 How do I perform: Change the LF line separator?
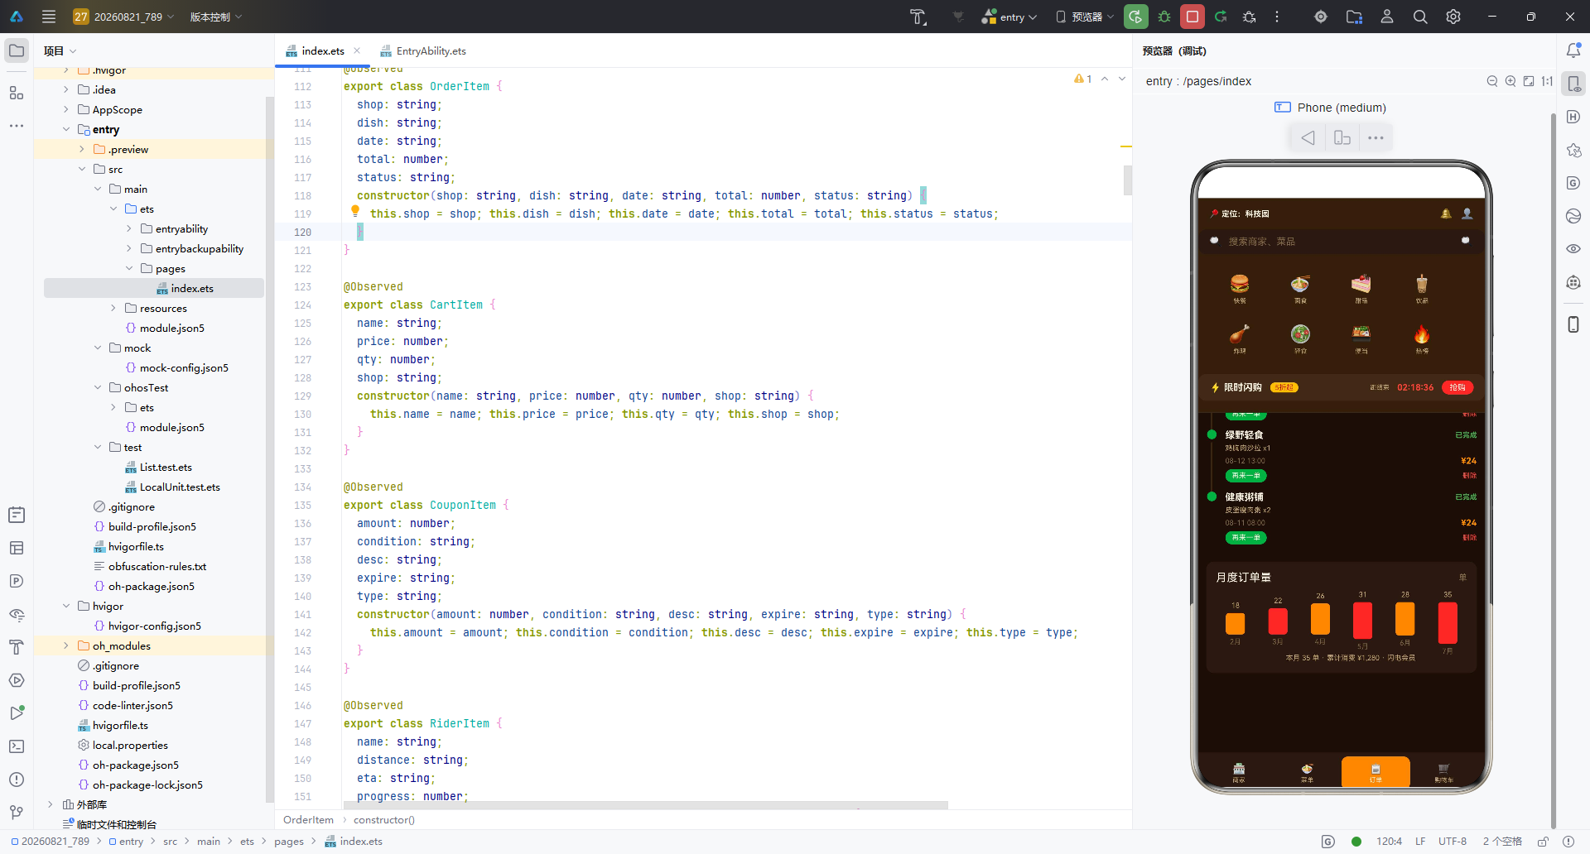point(1420,842)
